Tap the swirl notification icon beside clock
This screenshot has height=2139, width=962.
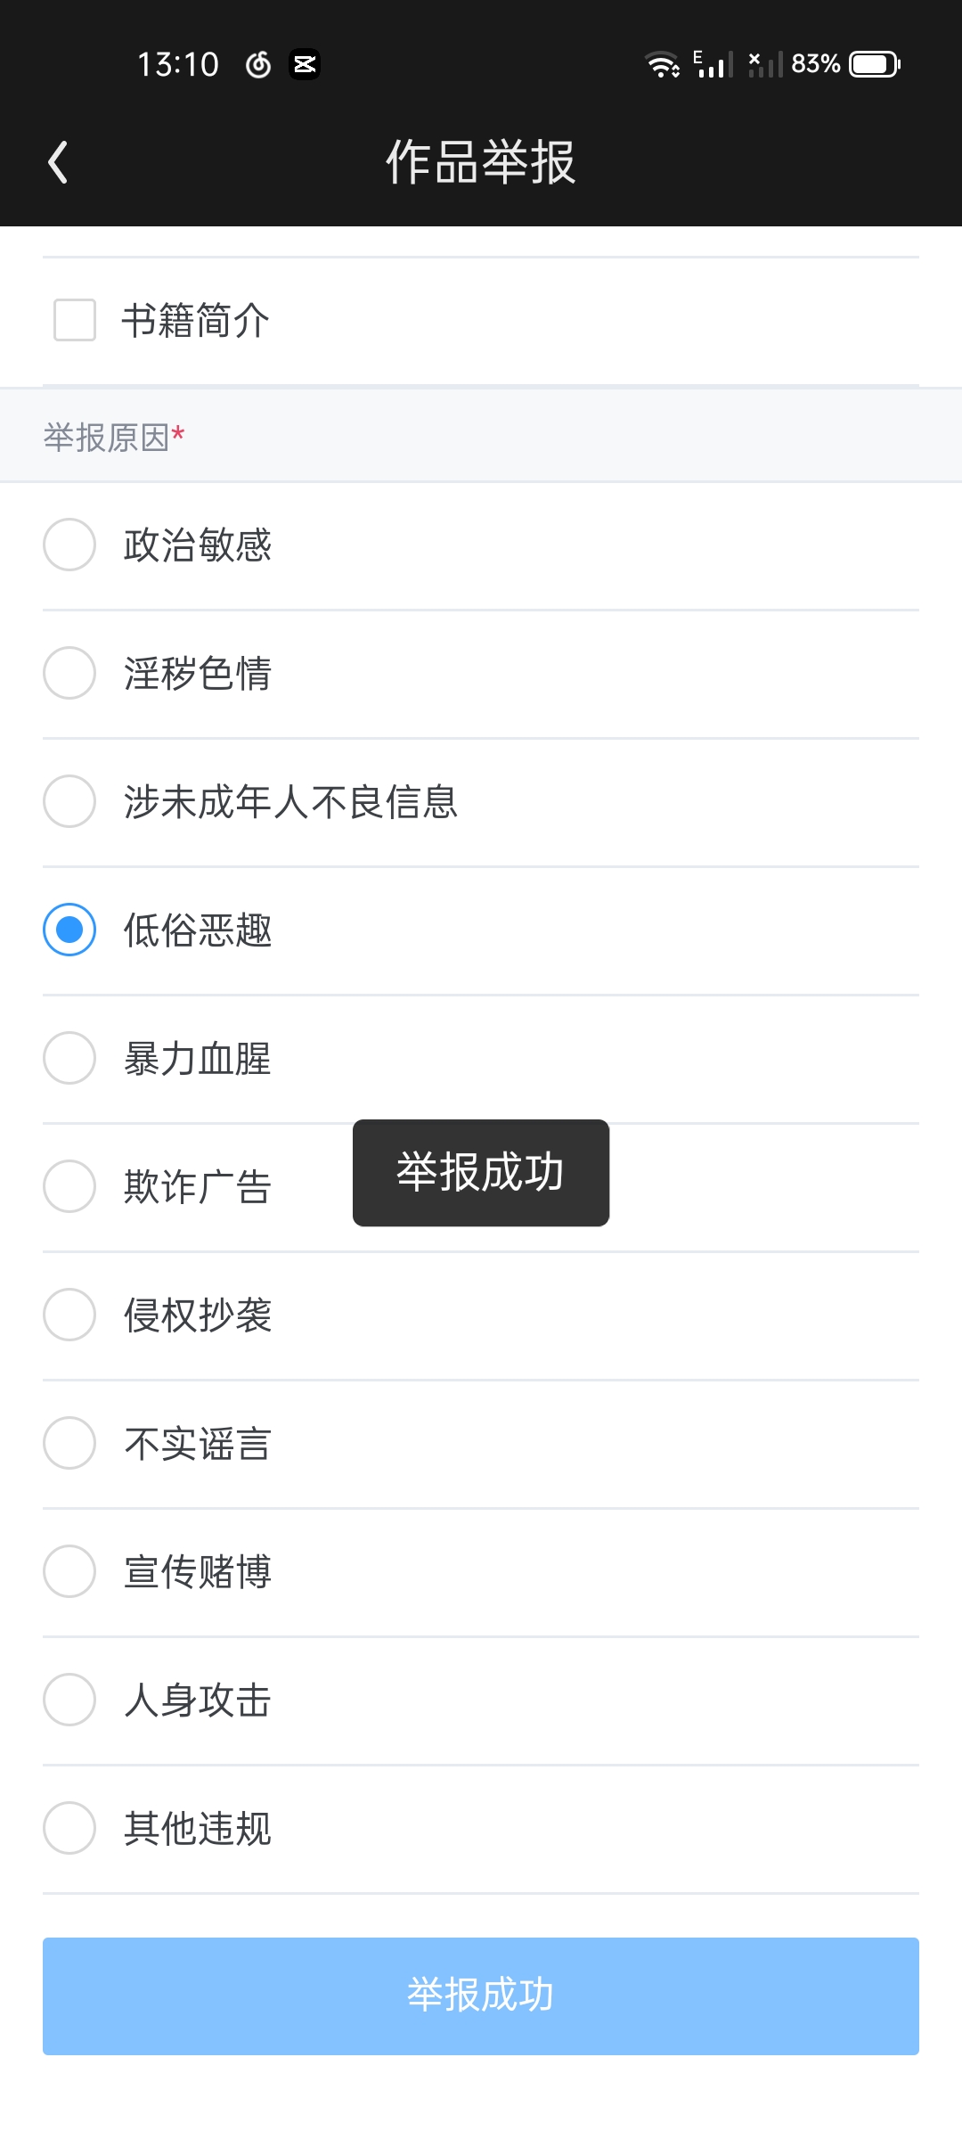click(258, 64)
